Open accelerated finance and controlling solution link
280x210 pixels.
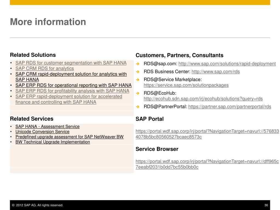69,99
